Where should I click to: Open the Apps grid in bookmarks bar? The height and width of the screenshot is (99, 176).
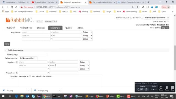pos(5,12)
